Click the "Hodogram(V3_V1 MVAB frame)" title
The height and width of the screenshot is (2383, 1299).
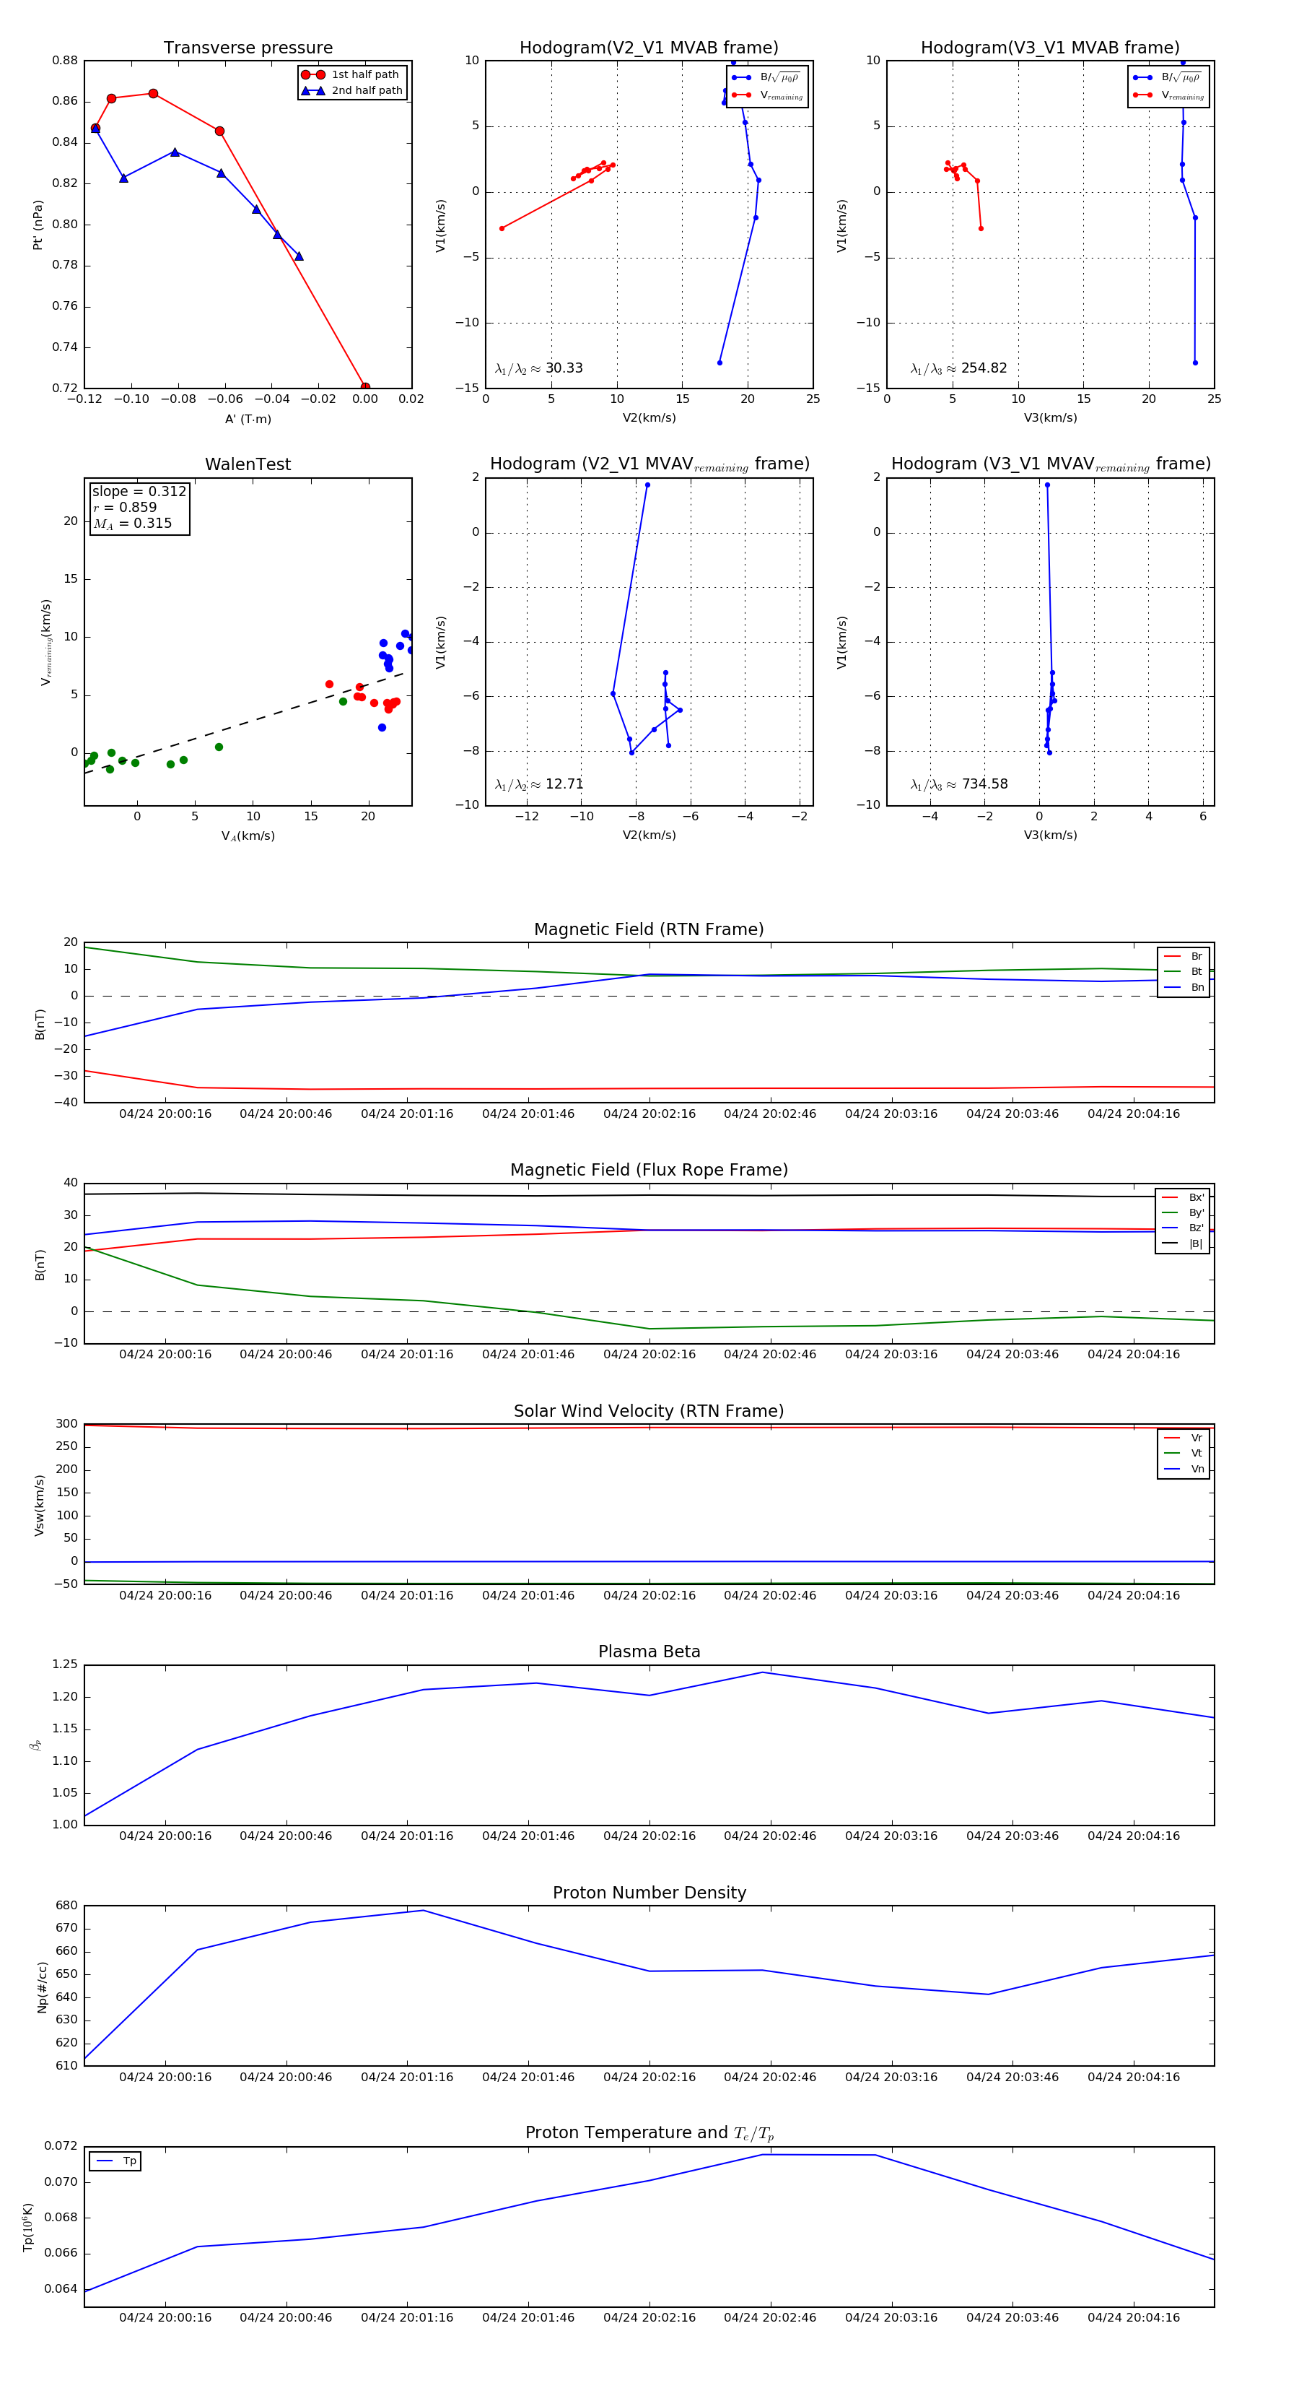(x=1050, y=48)
